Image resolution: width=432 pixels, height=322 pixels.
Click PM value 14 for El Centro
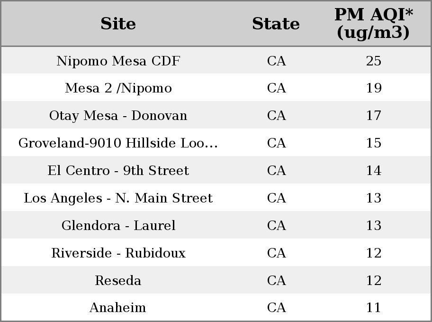(374, 171)
